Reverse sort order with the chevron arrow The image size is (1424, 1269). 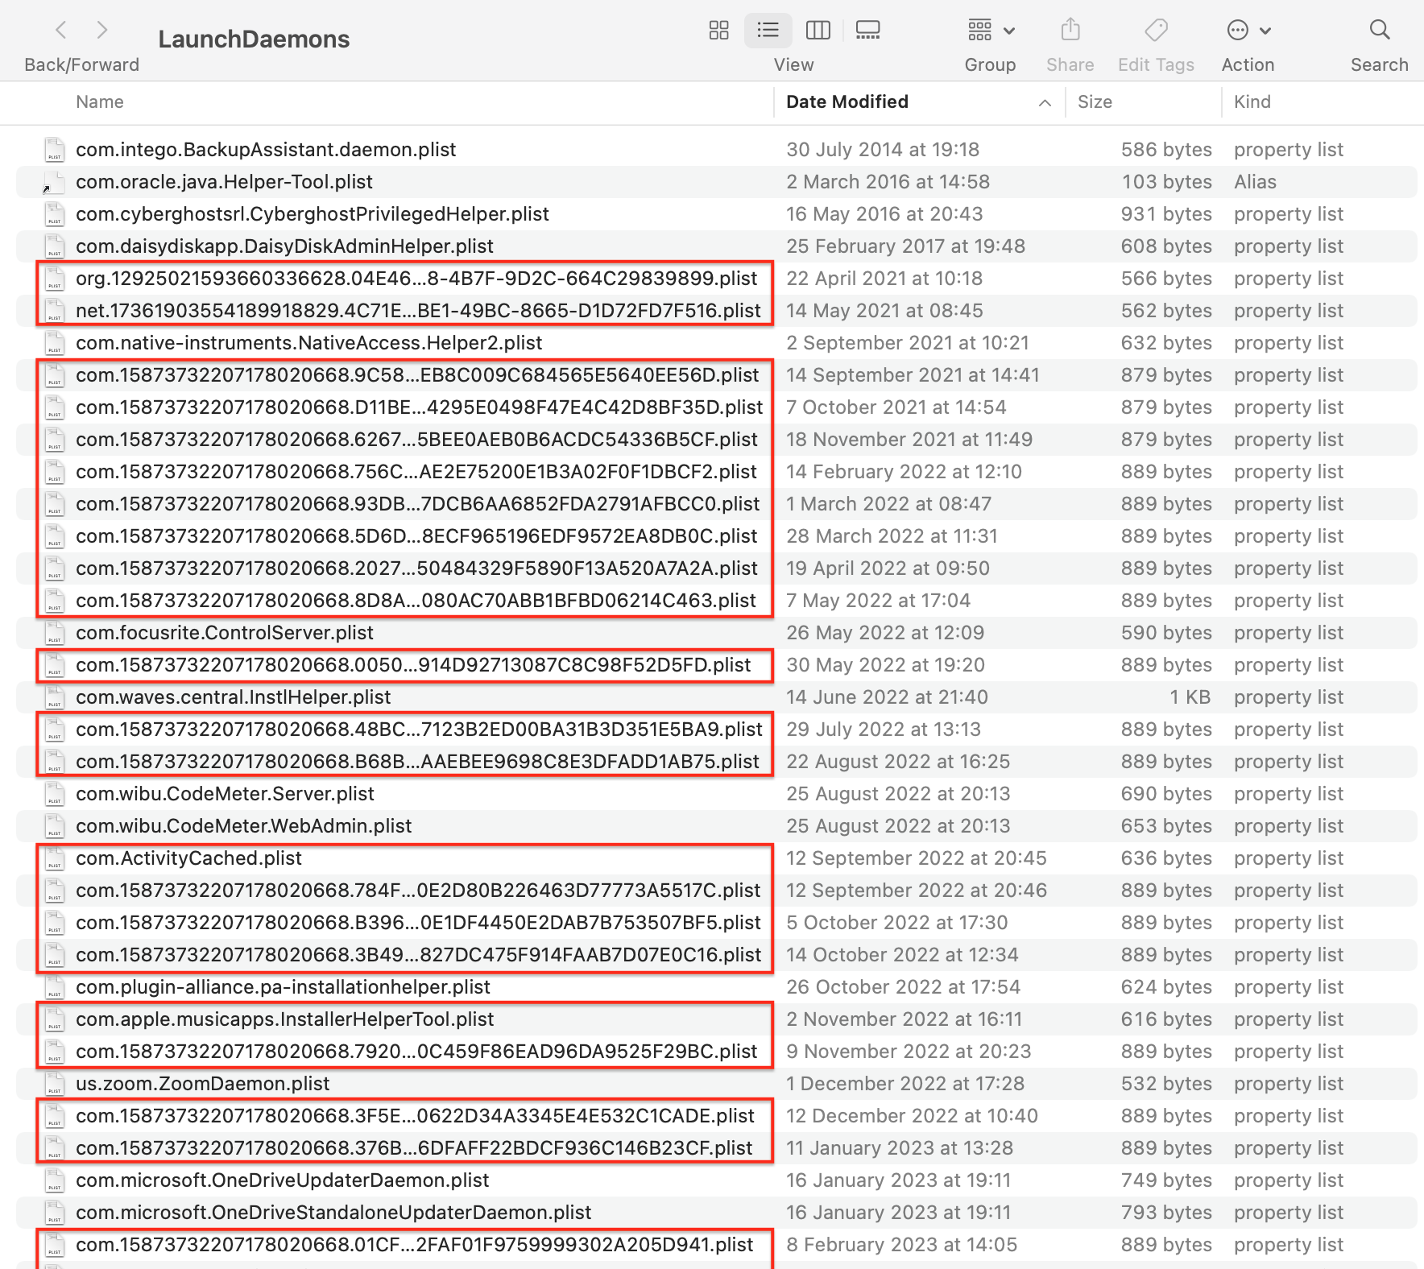pos(1045,103)
